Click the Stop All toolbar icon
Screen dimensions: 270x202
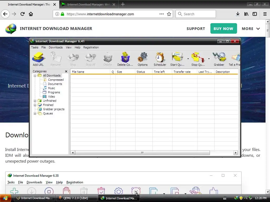(90, 59)
